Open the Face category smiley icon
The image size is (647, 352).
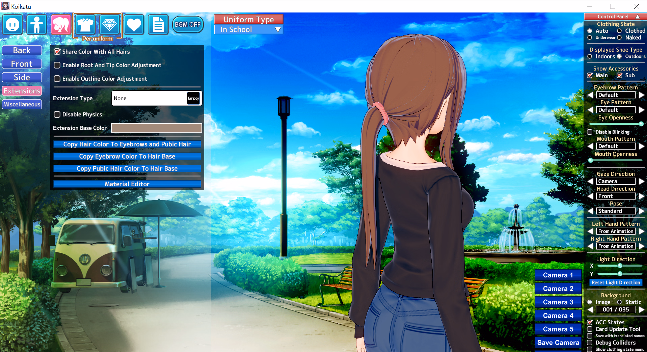[x=13, y=25]
